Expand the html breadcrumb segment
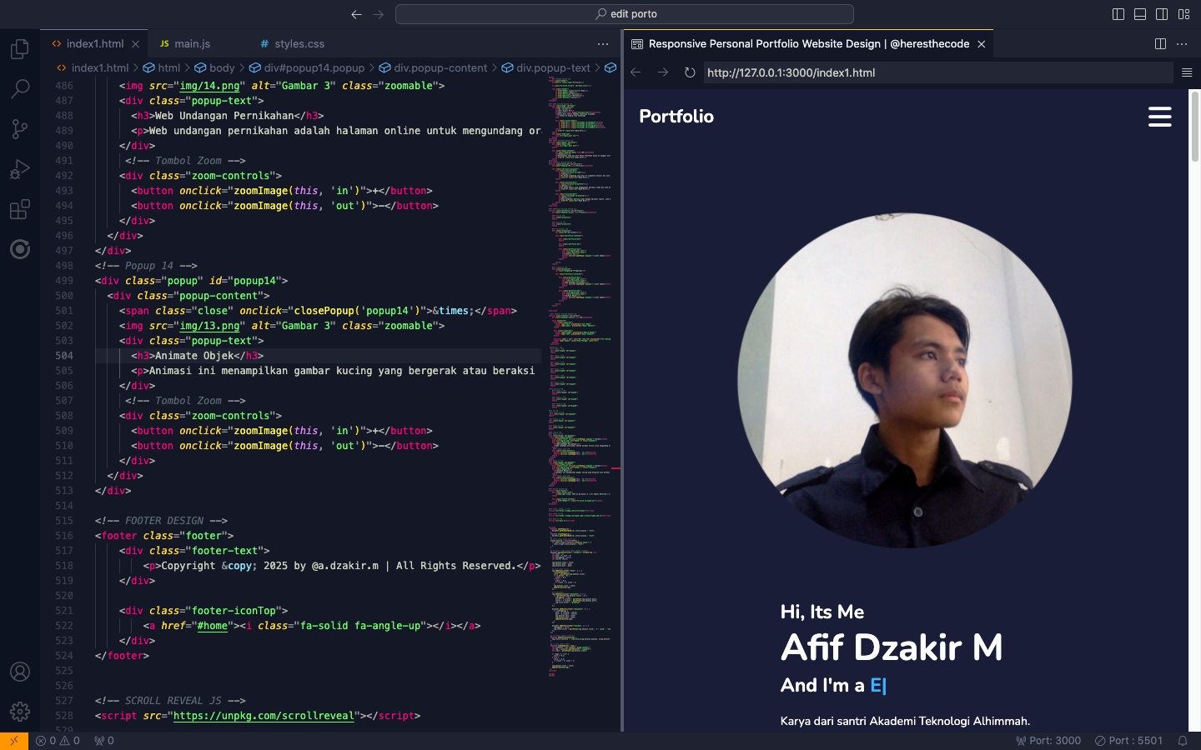1201x750 pixels. (162, 68)
